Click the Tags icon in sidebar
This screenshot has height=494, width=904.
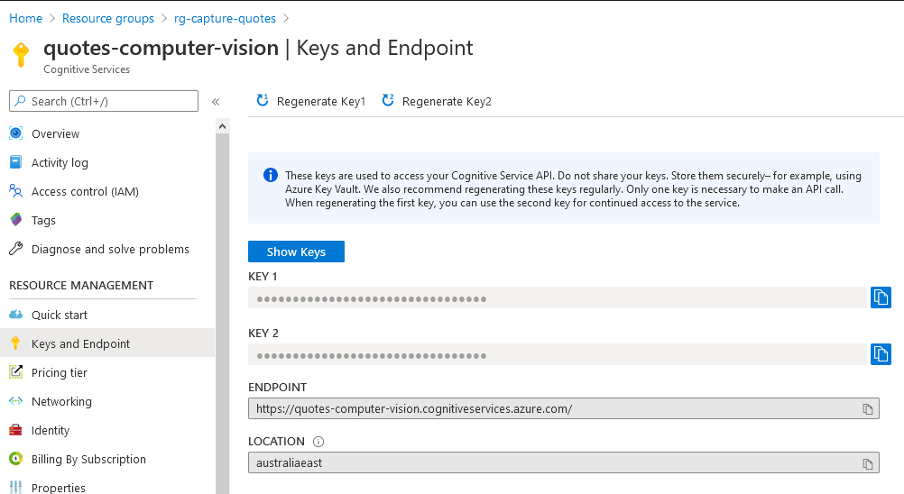pos(16,220)
